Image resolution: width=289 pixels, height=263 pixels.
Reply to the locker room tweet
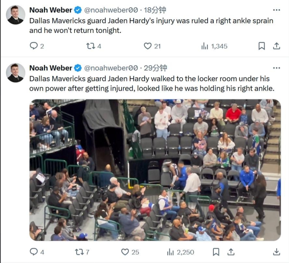pyautogui.click(x=37, y=252)
